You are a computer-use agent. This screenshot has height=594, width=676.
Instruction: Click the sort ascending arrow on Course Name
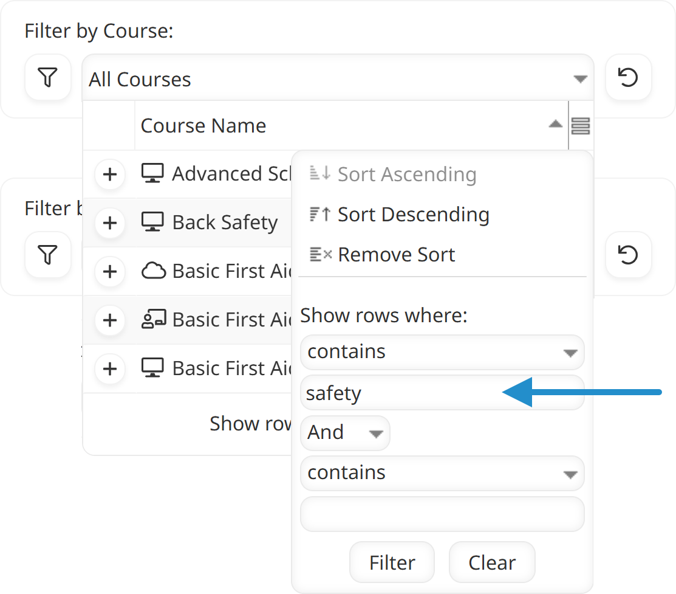[x=555, y=123]
